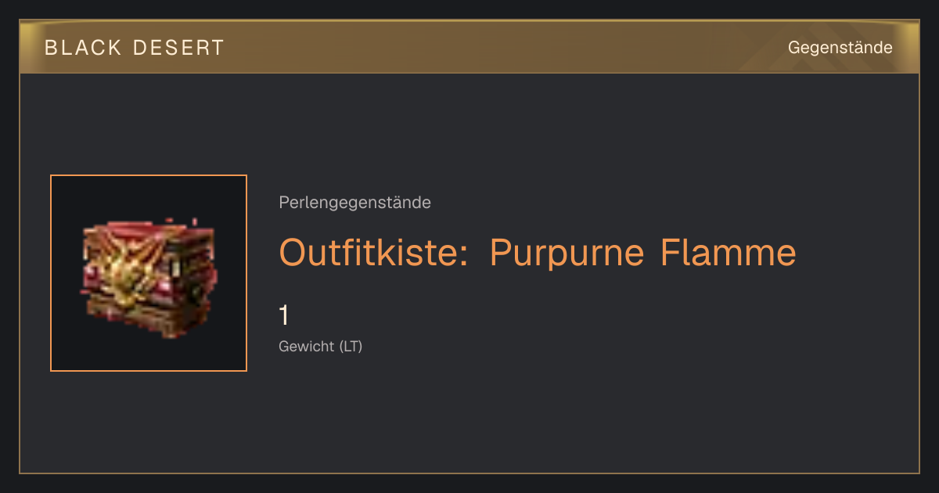The height and width of the screenshot is (493, 939).
Task: Click the (LT) unit text
Action: tap(351, 346)
